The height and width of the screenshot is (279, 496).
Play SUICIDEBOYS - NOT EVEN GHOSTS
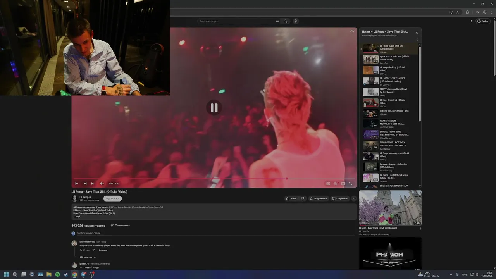coord(390,145)
